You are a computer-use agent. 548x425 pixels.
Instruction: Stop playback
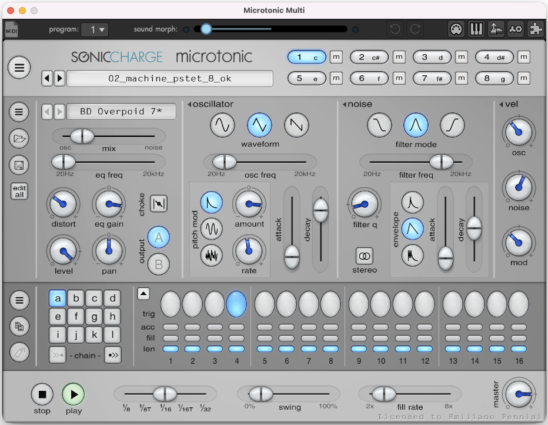click(x=42, y=394)
